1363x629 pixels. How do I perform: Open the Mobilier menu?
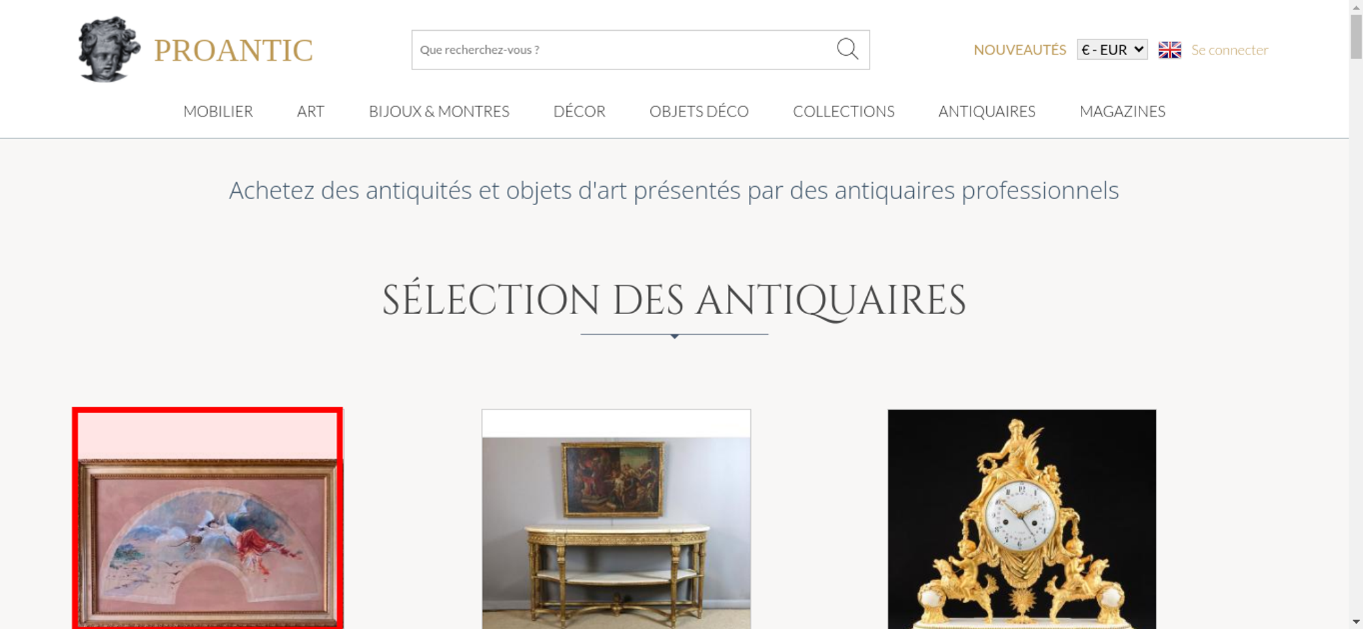coord(218,111)
